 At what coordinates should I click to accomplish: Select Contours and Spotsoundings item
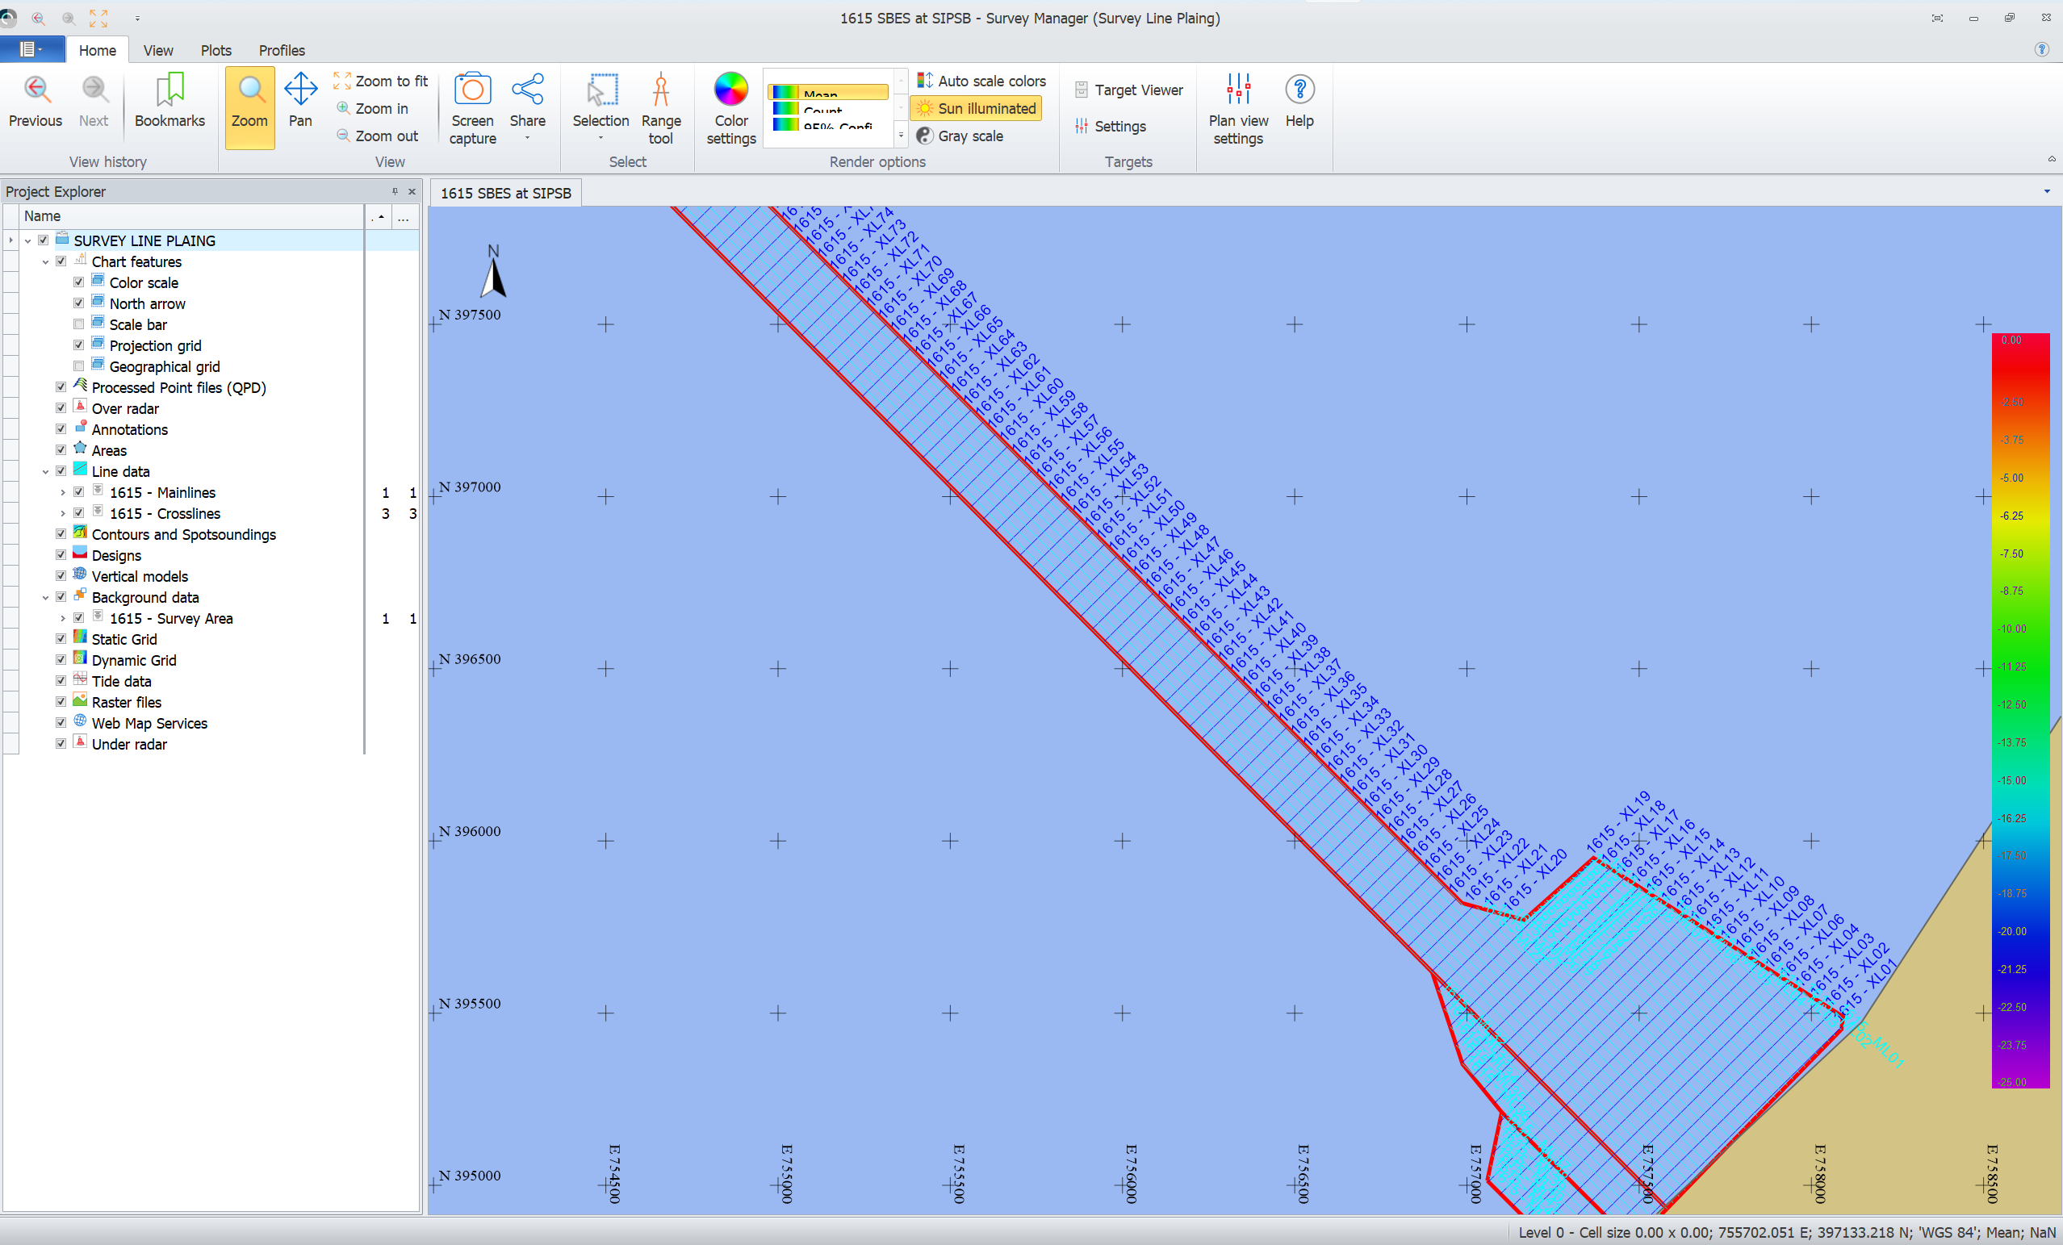(x=183, y=534)
